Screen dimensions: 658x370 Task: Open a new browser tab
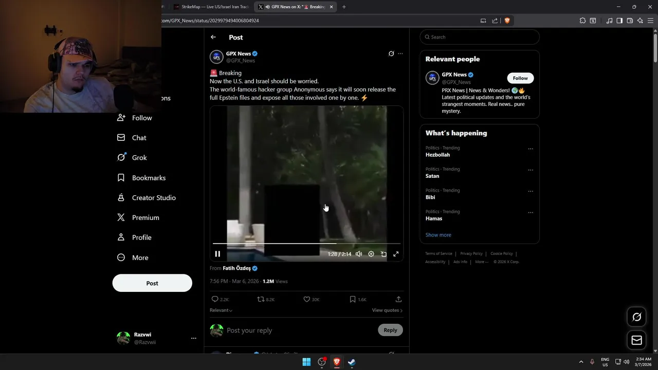click(344, 7)
